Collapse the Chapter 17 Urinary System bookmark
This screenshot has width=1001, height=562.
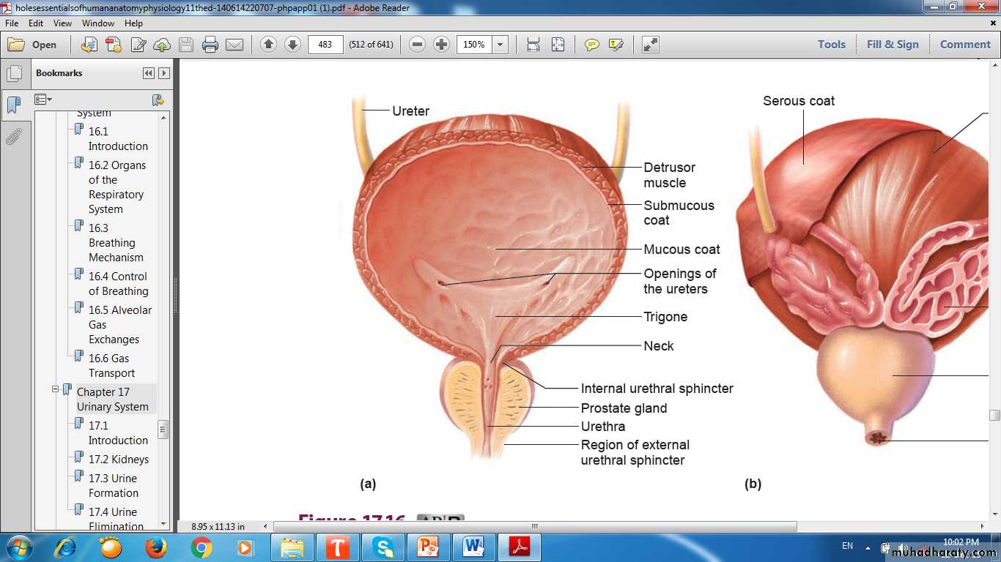(55, 390)
